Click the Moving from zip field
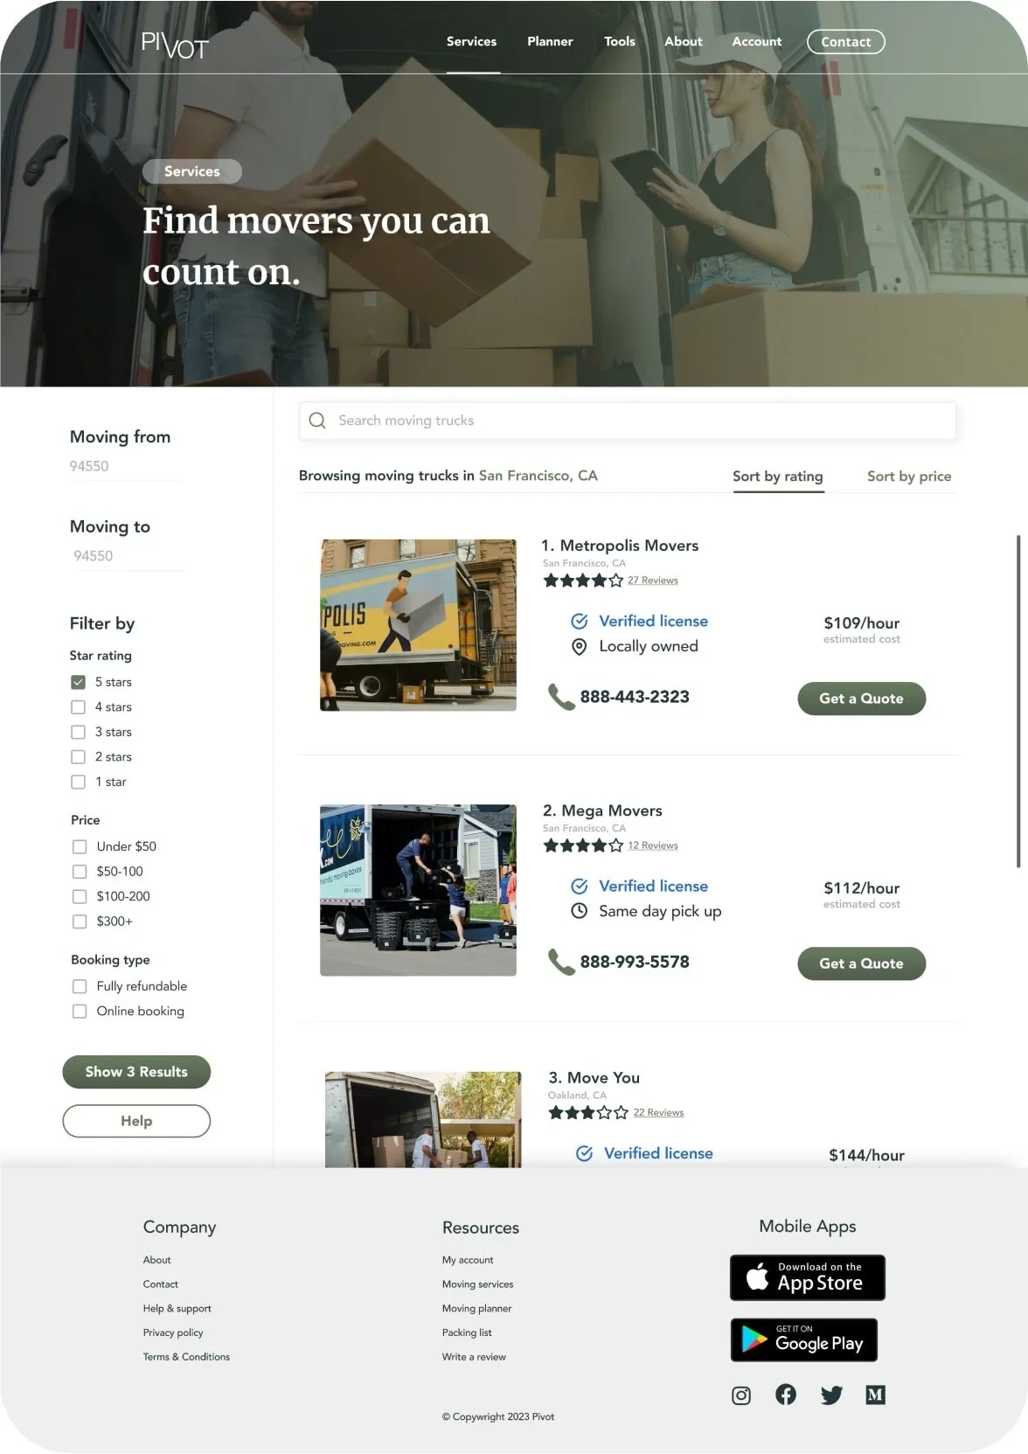The image size is (1028, 1454). 126,467
